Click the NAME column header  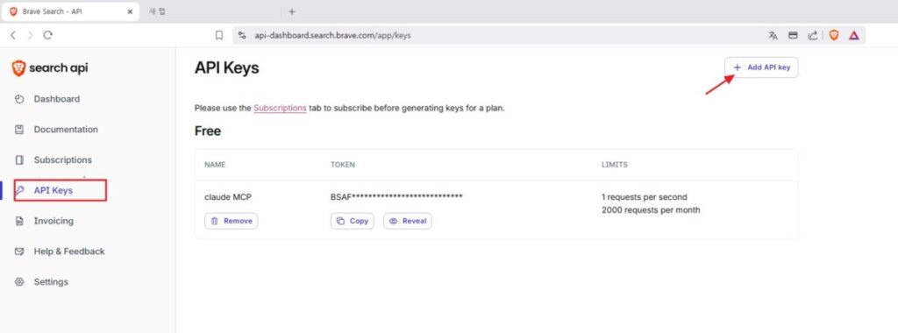[x=215, y=165]
